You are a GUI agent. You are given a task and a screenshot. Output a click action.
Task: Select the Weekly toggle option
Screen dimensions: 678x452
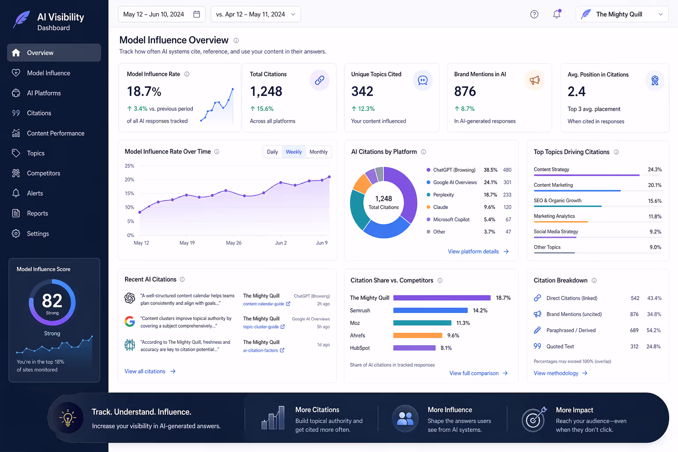[x=294, y=151]
